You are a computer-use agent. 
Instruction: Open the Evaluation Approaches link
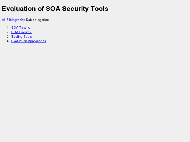coord(29,41)
